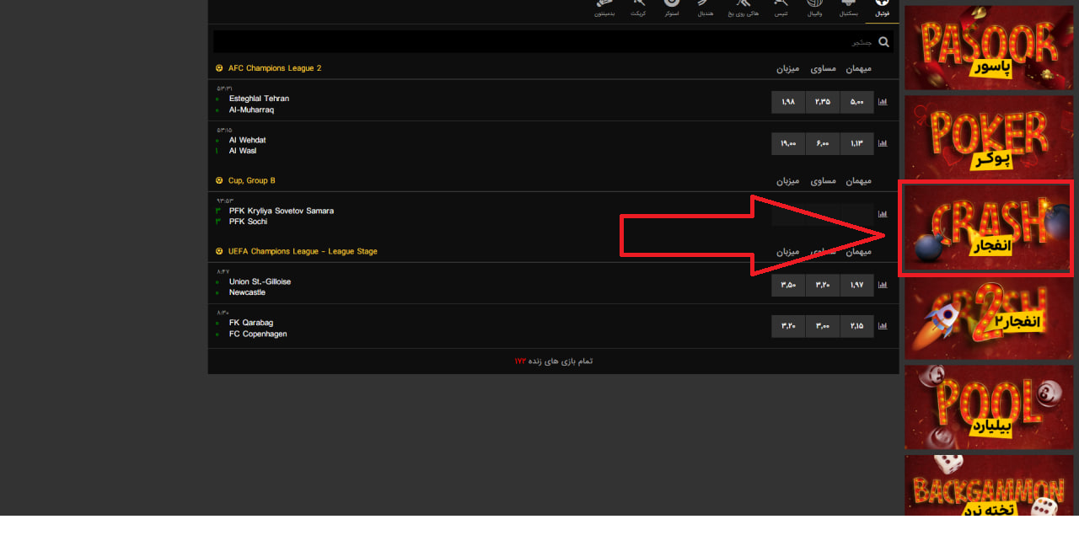Select draw odds 6.00 for Al Wehdat match
The height and width of the screenshot is (546, 1079).
pyautogui.click(x=822, y=143)
